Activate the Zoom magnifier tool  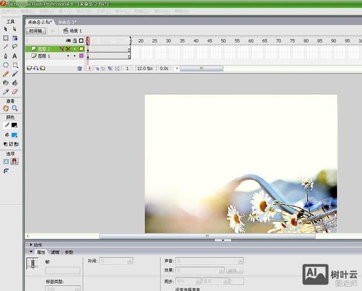[15, 108]
